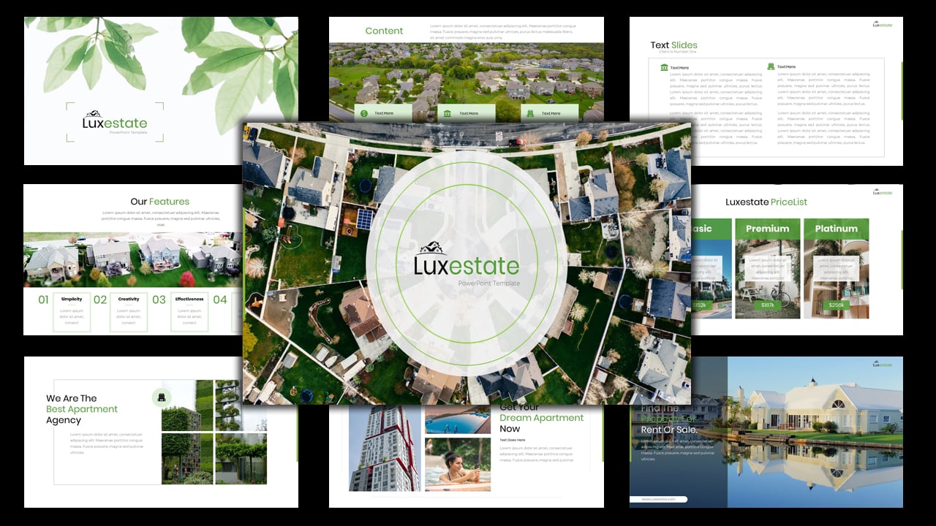
Task: Click the number '02' on the Features slide
Action: (x=100, y=300)
